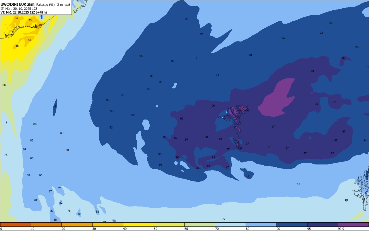
Task: Click the map value '89'
Action: pos(62,133)
